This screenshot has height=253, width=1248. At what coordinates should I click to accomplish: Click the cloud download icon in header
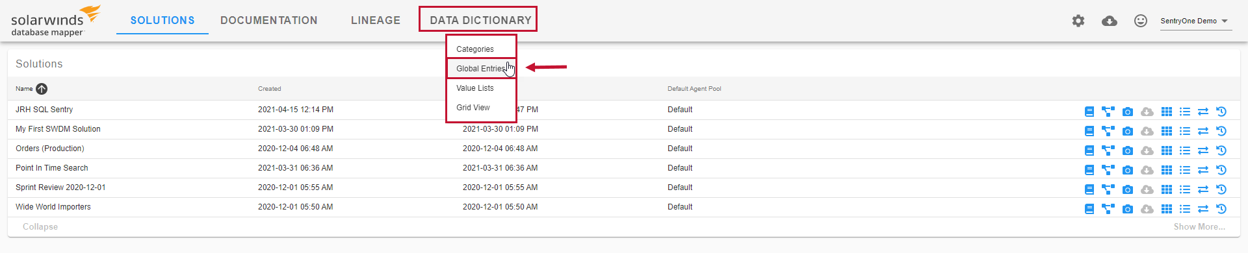coord(1110,21)
